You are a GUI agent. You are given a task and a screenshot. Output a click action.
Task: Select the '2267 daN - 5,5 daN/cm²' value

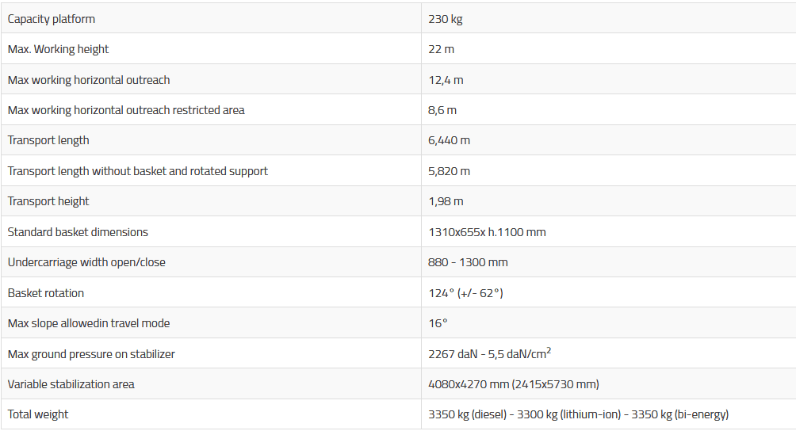click(x=488, y=353)
